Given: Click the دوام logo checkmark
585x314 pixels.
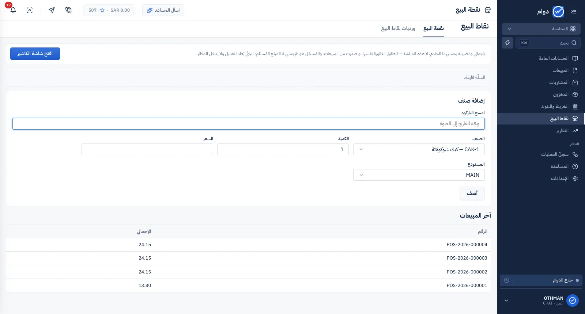Looking at the screenshot, I should [558, 12].
